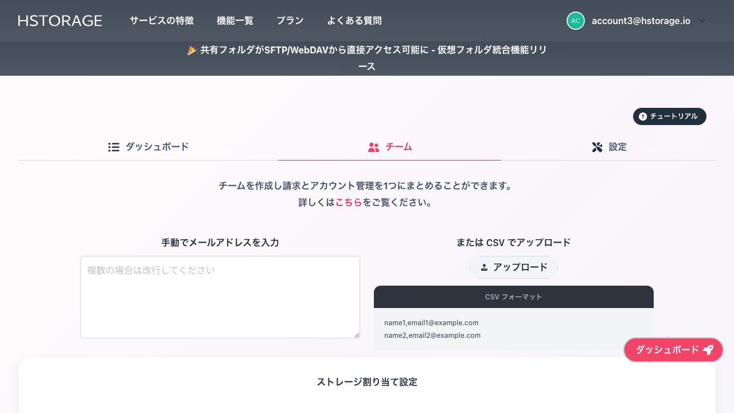
Task: Click the party popper announcement icon
Action: pyautogui.click(x=192, y=50)
